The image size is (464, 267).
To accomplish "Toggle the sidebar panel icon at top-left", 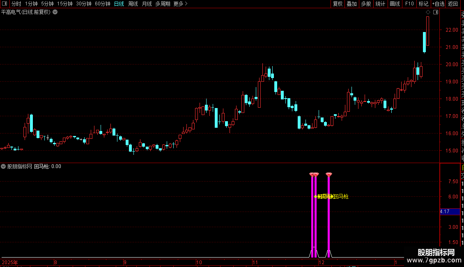I will pos(5,4).
